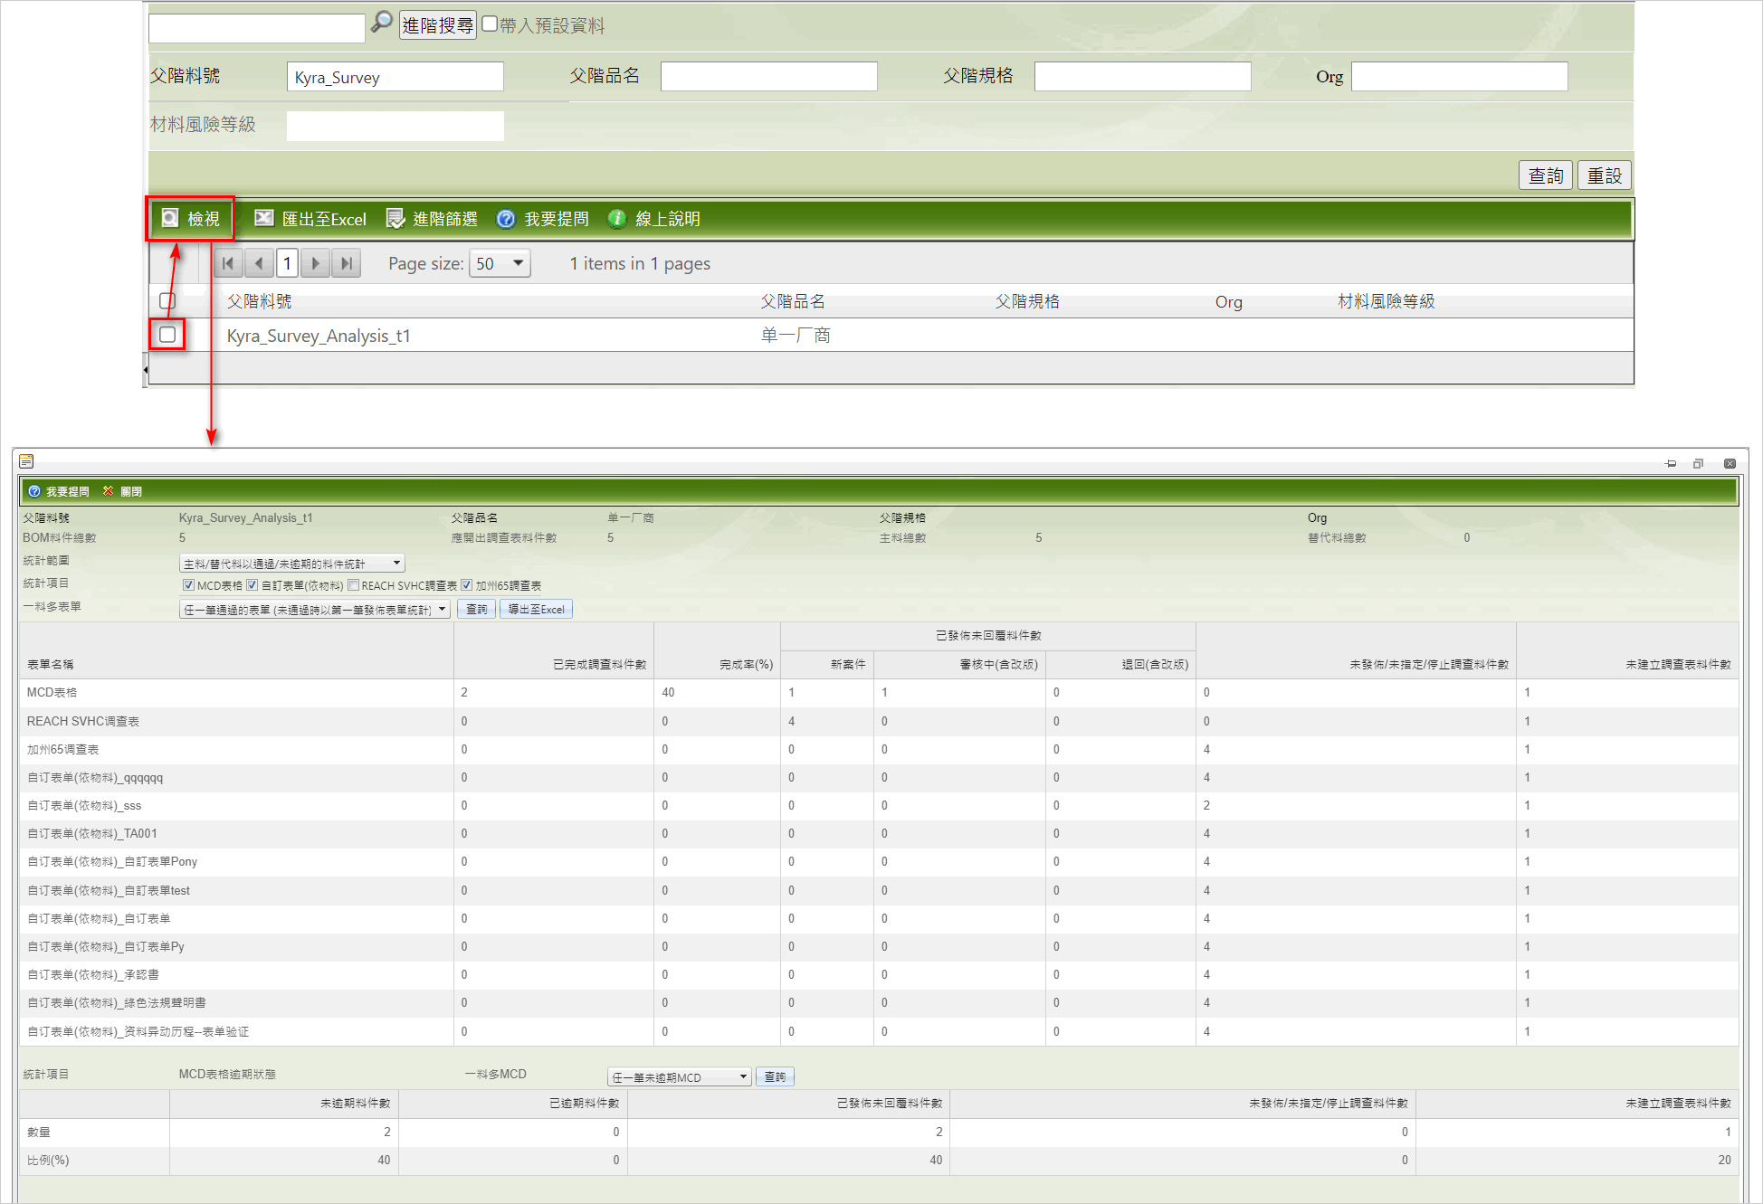The height and width of the screenshot is (1204, 1763).
Task: Open the 一料多表單 dropdown
Action: pos(315,610)
